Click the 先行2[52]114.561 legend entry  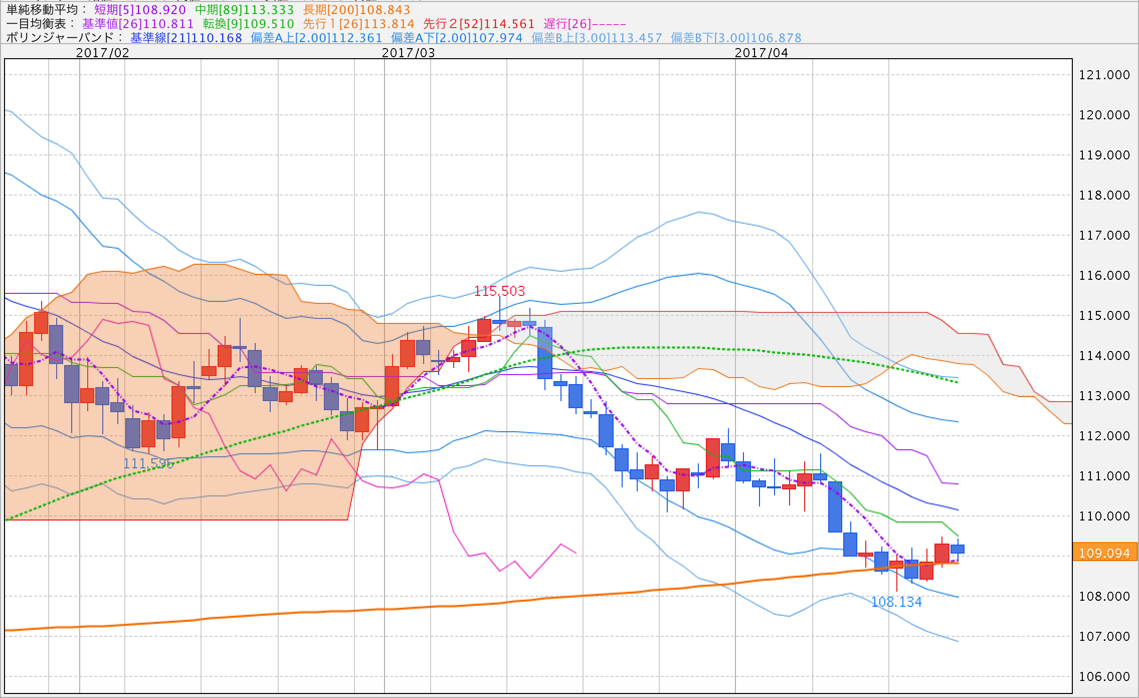[479, 24]
